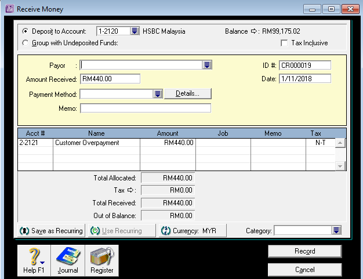Click the Amount column header
The height and width of the screenshot is (279, 363).
click(168, 133)
